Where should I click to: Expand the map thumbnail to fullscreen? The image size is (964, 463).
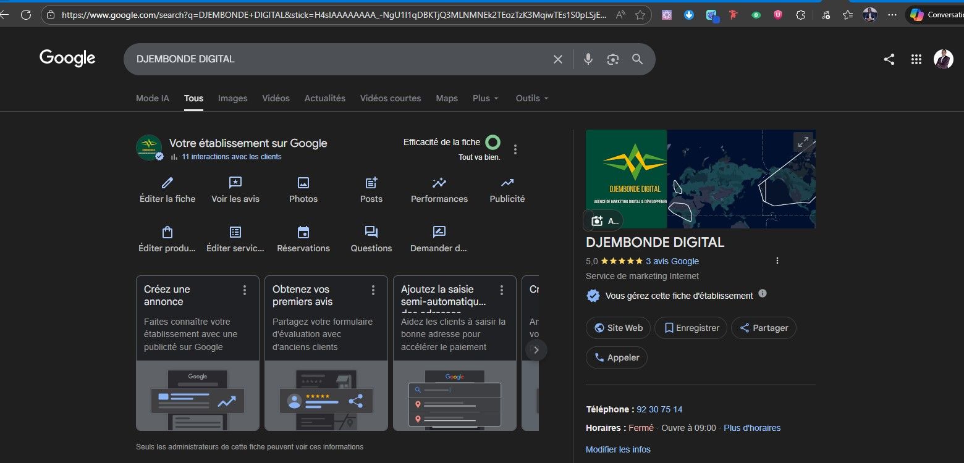pyautogui.click(x=803, y=142)
